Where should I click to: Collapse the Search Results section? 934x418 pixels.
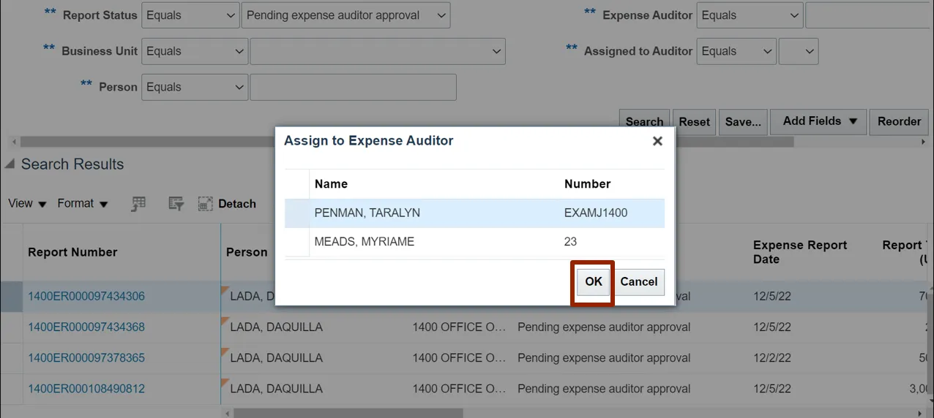coord(10,164)
